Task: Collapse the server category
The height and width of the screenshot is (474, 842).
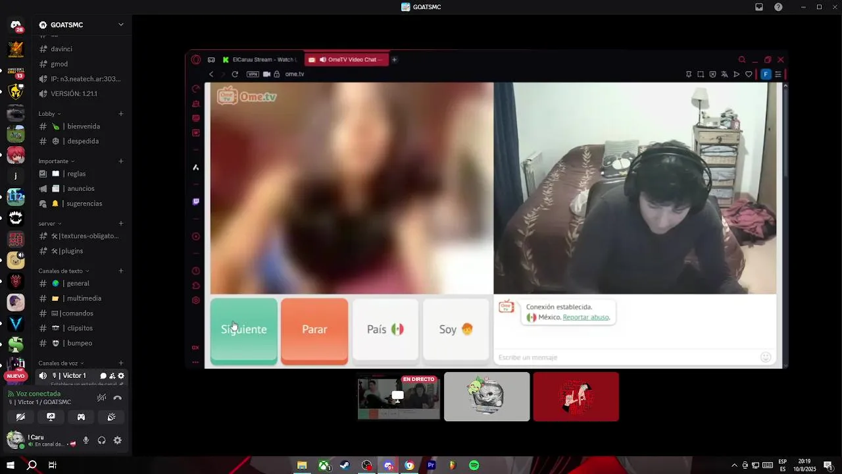Action: [51, 224]
